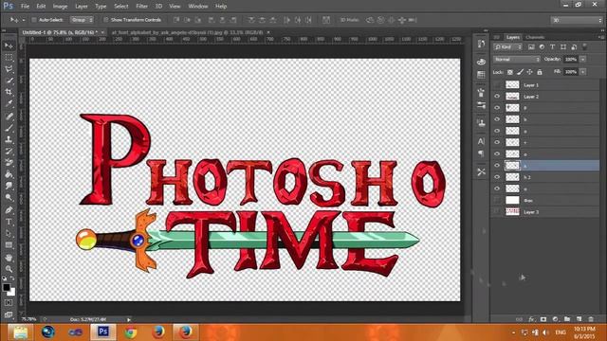The height and width of the screenshot is (341, 607).
Task: Select the Crop tool
Action: (x=9, y=92)
